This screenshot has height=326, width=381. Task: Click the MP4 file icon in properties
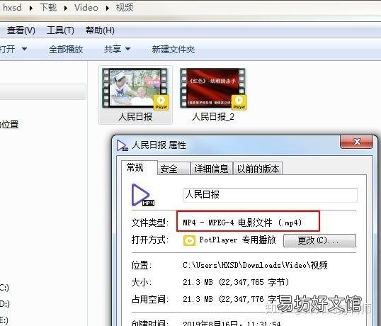tap(142, 195)
